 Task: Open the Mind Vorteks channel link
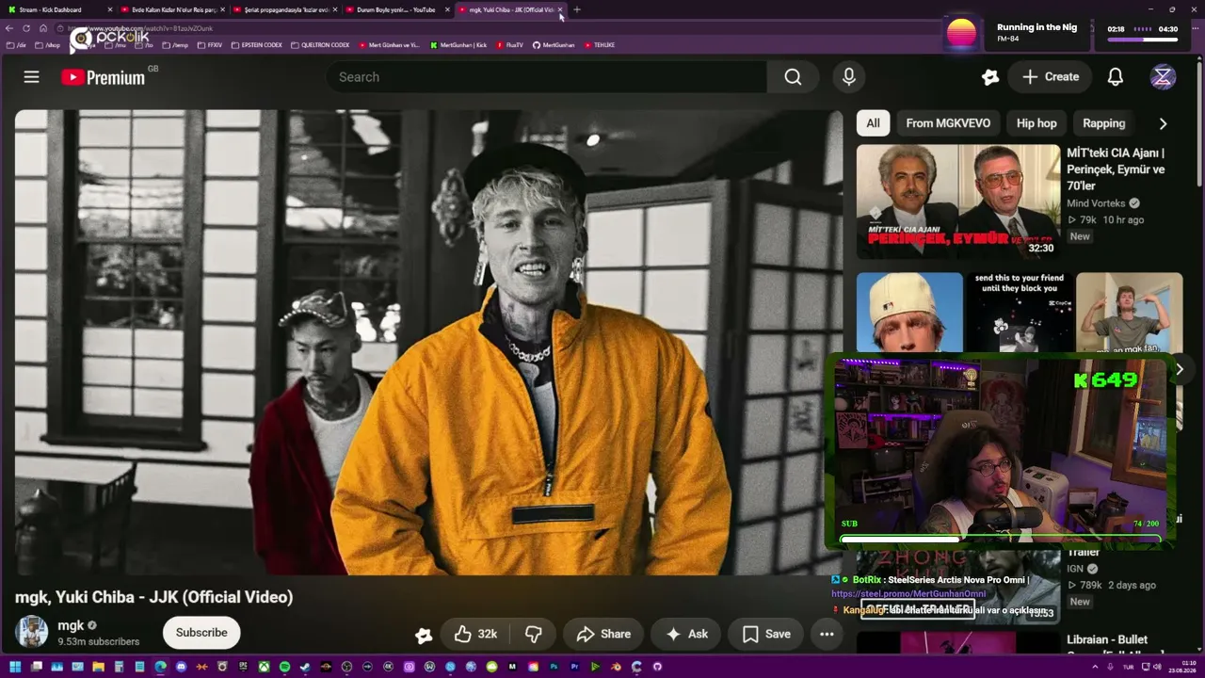pos(1097,203)
